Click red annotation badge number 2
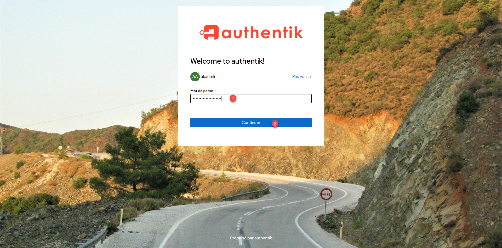 275,124
